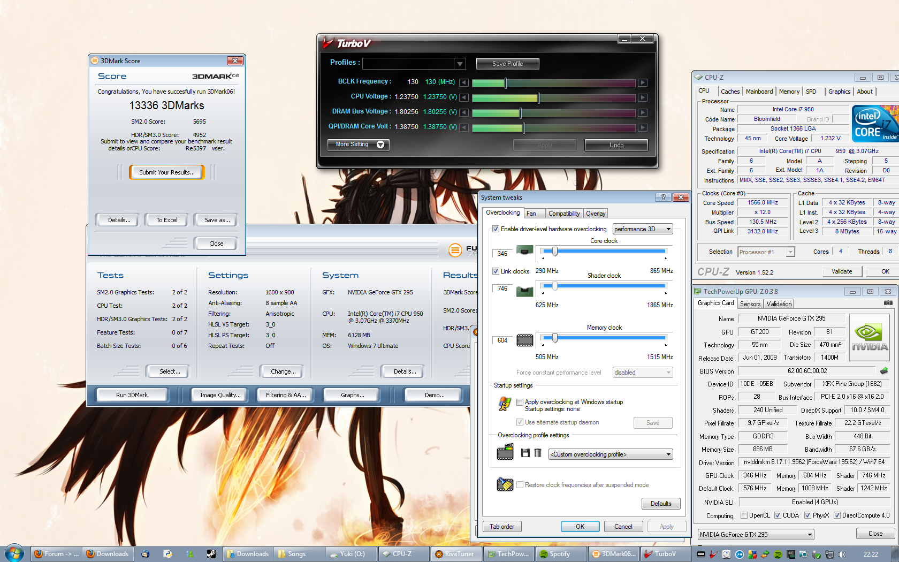Click CPU Voltage decrease arrow in TurboV

[x=464, y=97]
